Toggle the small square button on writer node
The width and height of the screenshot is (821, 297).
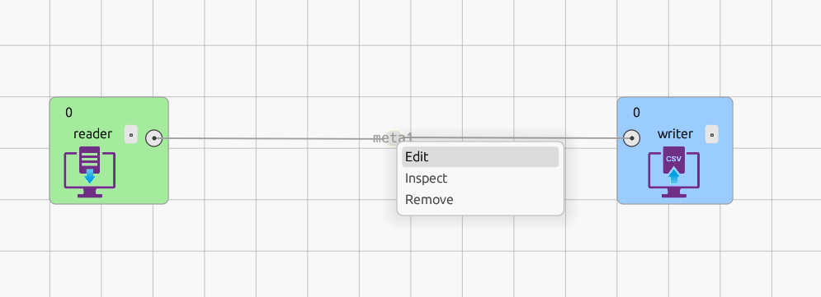711,134
